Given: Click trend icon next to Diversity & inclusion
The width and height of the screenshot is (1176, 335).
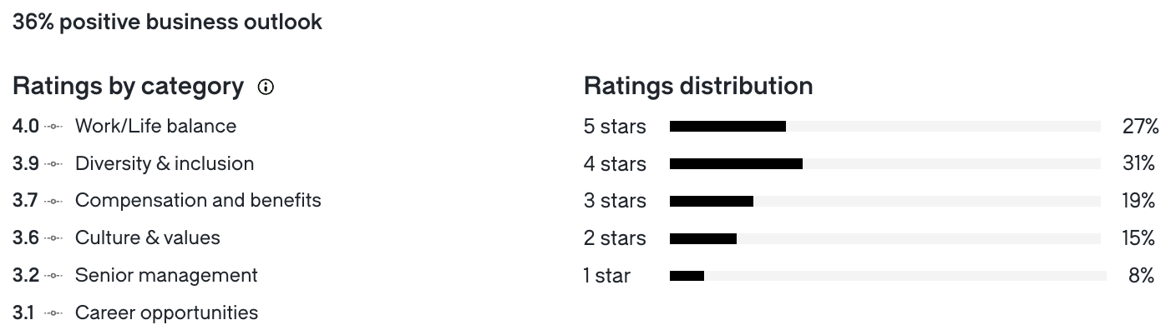Looking at the screenshot, I should tap(54, 164).
